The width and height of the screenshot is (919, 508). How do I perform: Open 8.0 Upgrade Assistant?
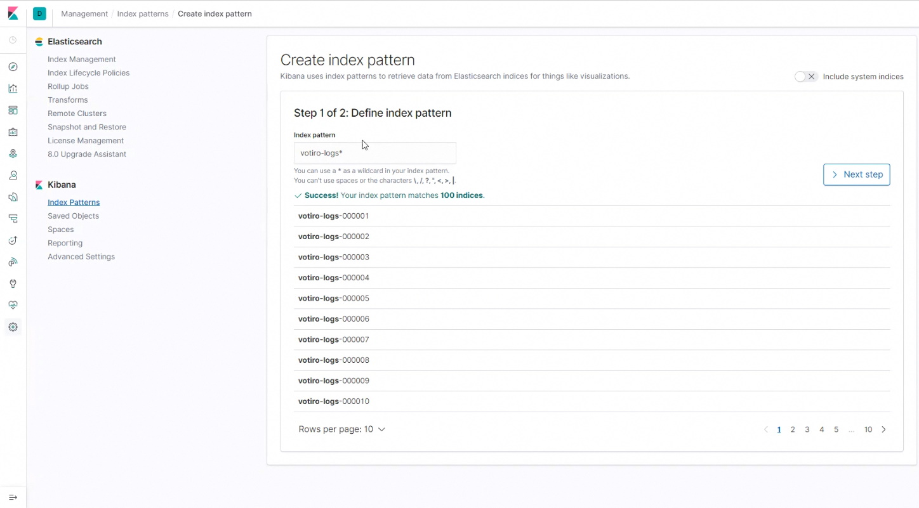point(87,154)
